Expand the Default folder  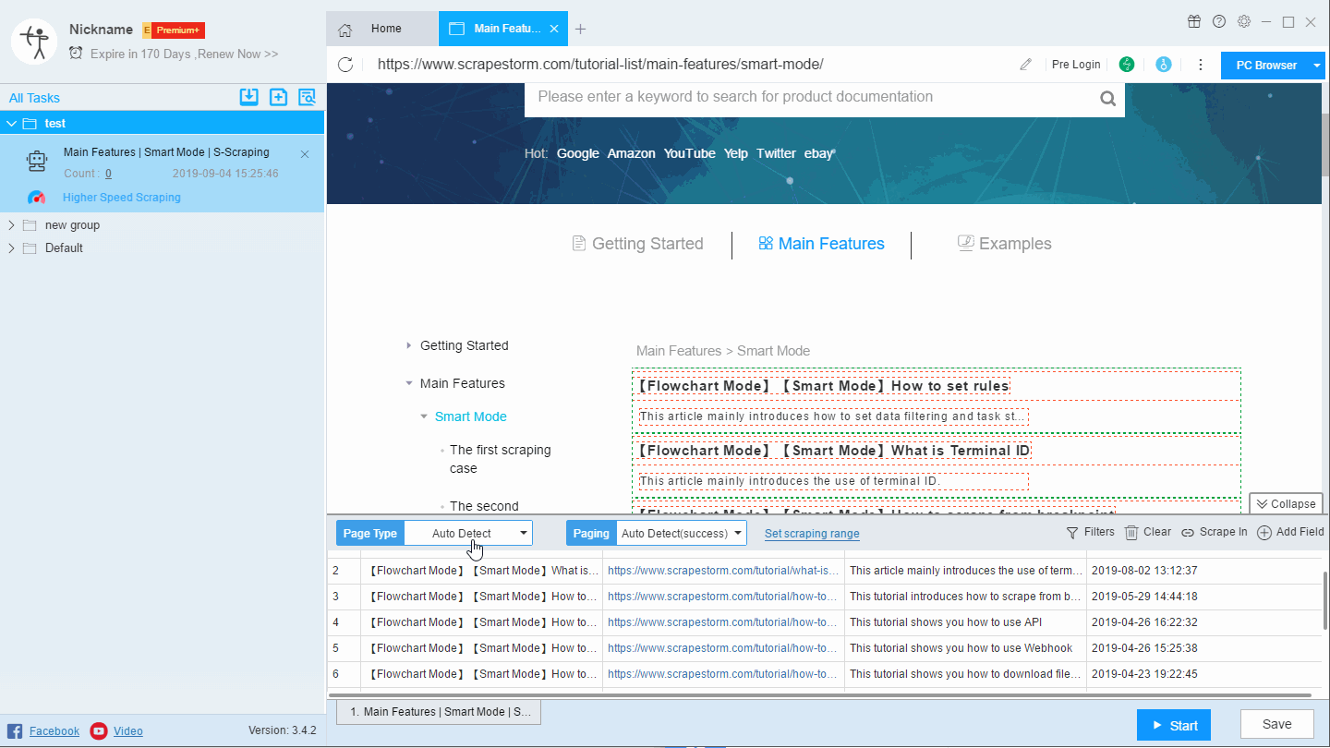pos(11,248)
